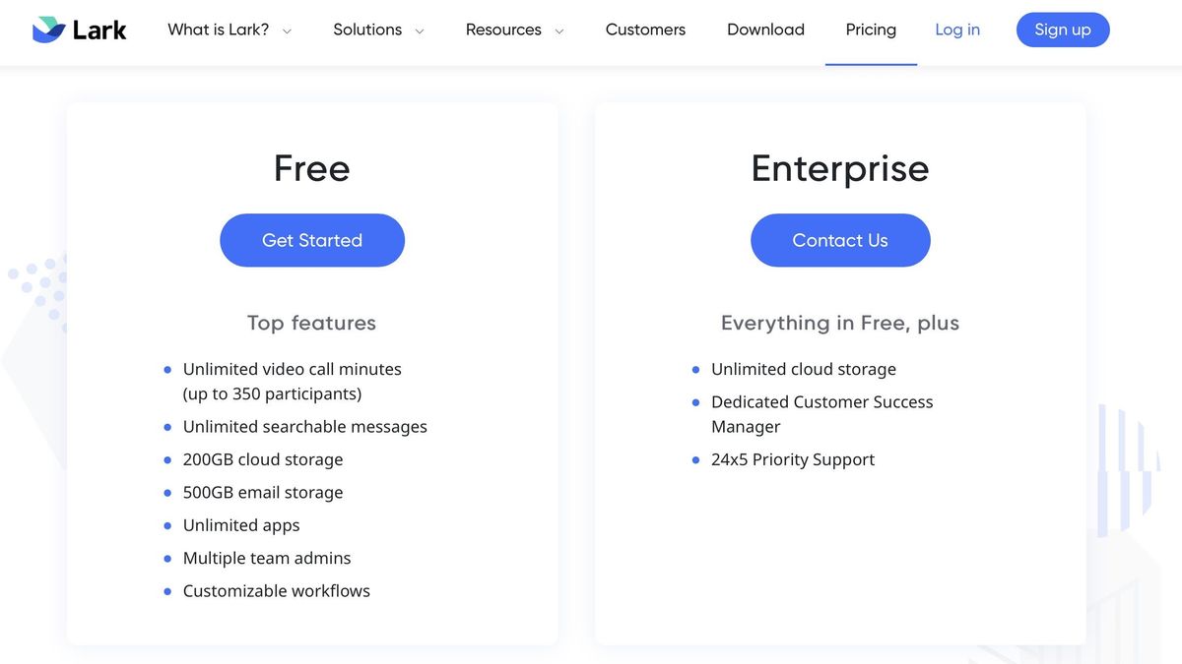Click the What is Lark? menu label
Image resolution: width=1182 pixels, height=664 pixels.
[218, 30]
